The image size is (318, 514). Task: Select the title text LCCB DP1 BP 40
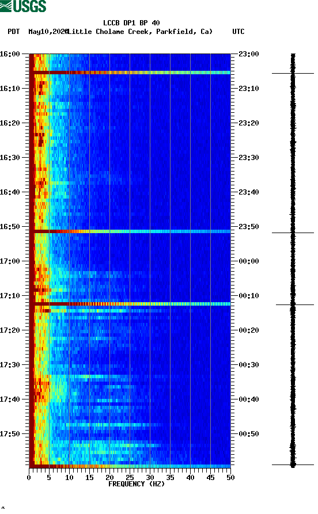click(x=131, y=23)
